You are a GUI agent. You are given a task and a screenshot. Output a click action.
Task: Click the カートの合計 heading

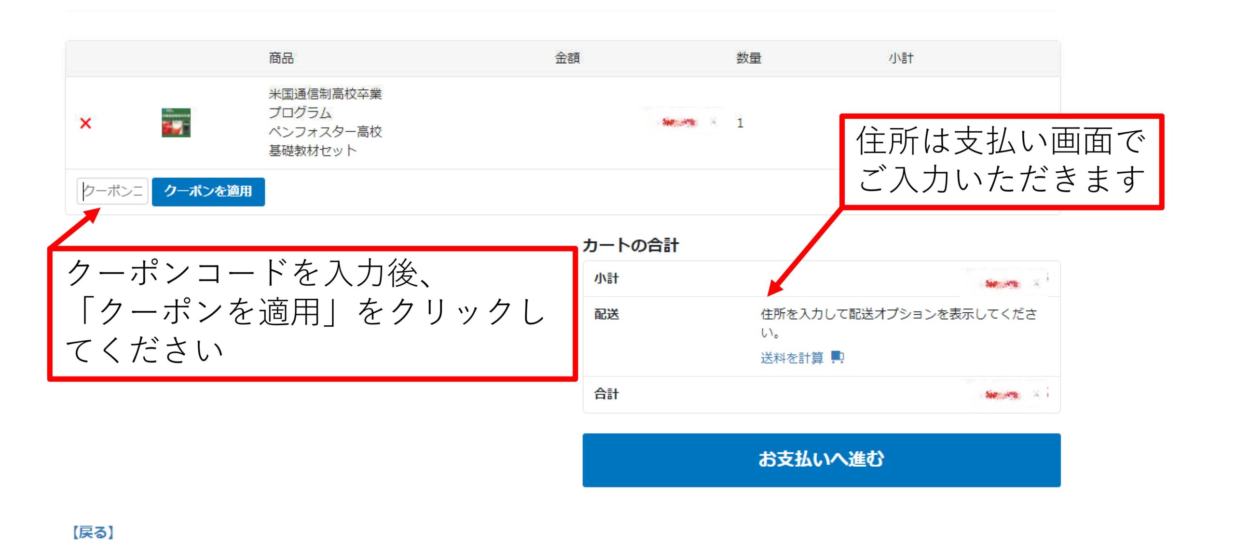[x=631, y=245]
